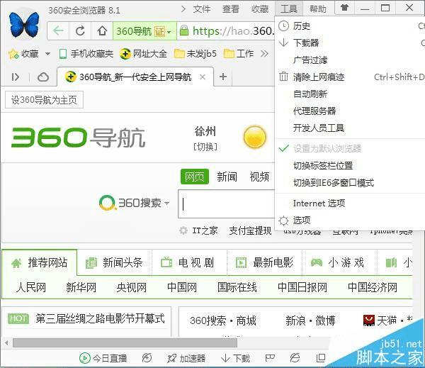Select the 网页 search tab
The image size is (425, 368).
coord(195,177)
